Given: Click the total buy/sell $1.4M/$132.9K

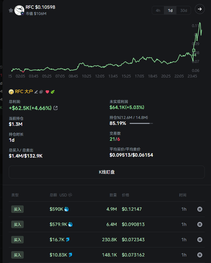Looking at the screenshot, I should 26,156.
